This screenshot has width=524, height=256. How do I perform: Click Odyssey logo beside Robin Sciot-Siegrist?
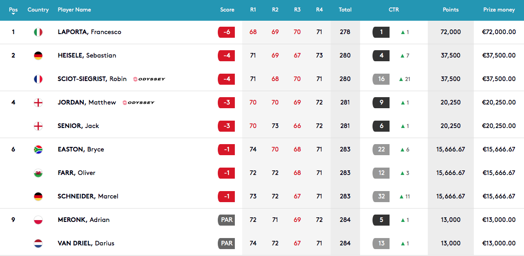(149, 79)
